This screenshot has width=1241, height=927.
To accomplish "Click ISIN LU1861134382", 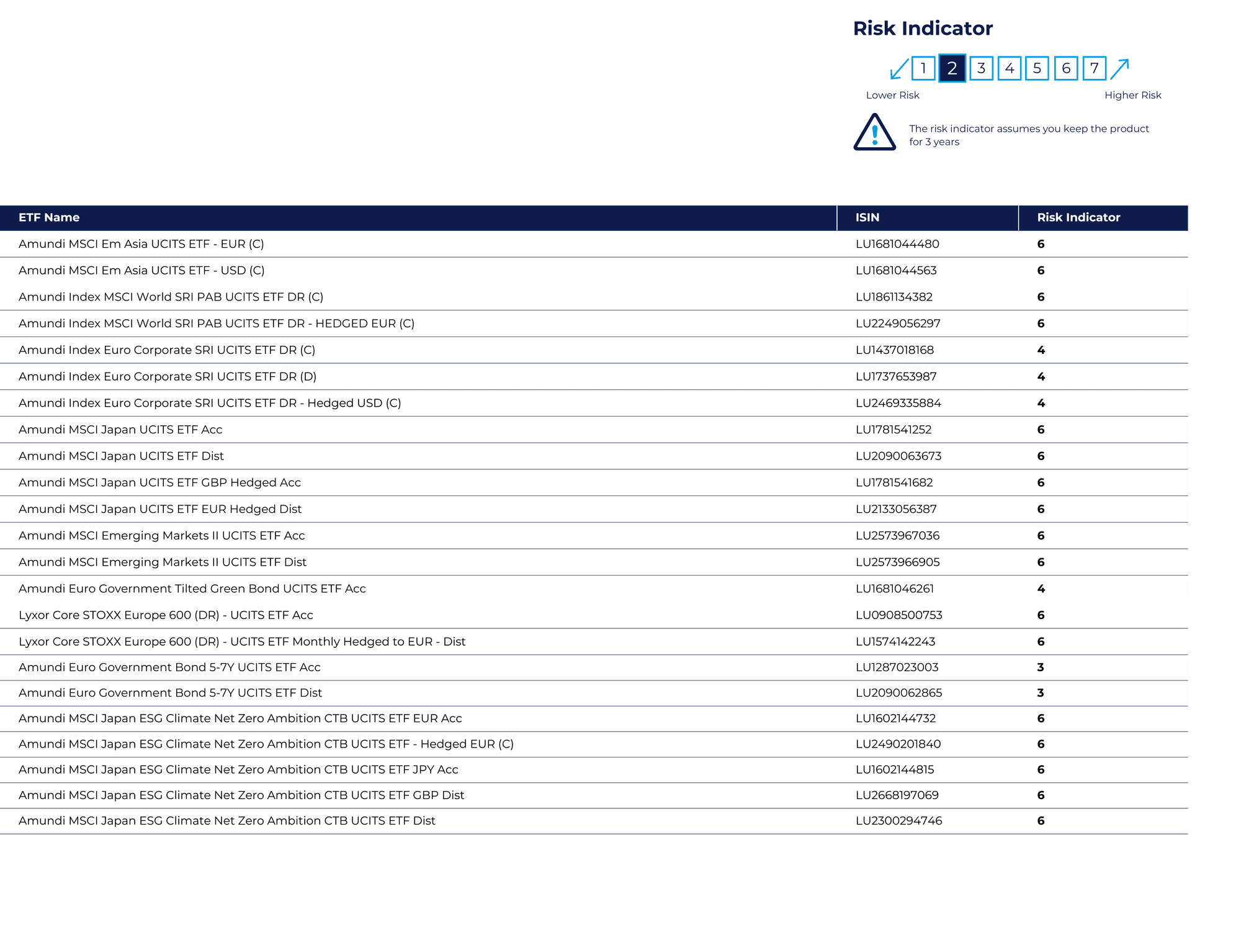I will (x=894, y=297).
